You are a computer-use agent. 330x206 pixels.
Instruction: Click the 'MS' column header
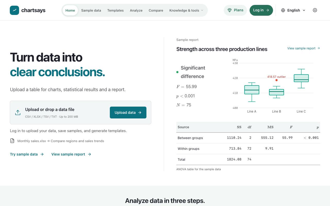[270, 127]
